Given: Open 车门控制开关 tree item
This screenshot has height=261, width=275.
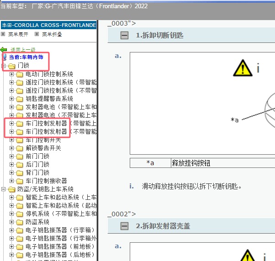Looking at the screenshot, I should tap(43, 140).
